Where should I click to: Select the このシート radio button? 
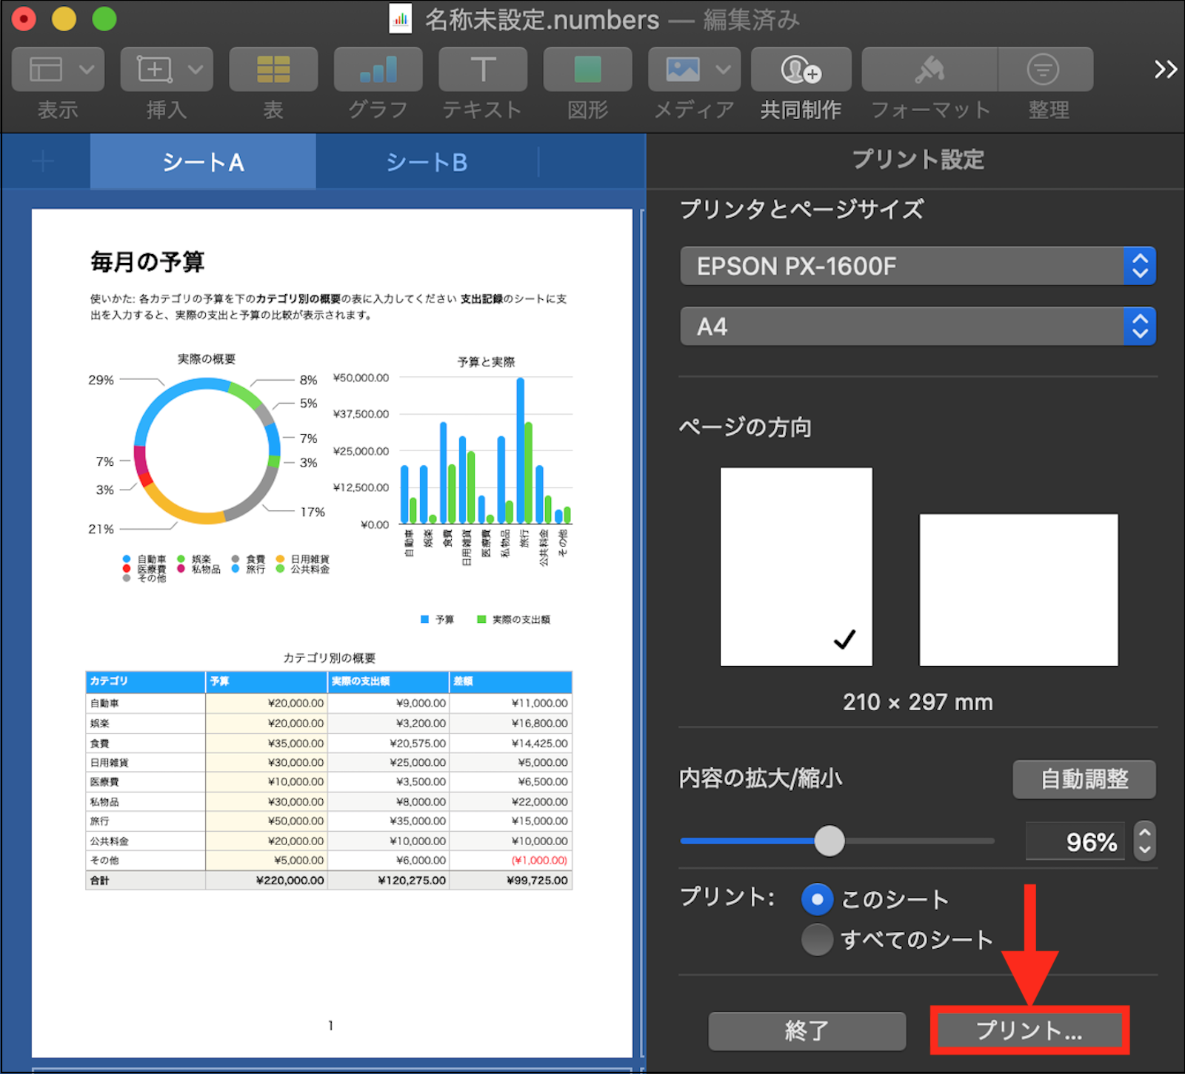click(817, 899)
